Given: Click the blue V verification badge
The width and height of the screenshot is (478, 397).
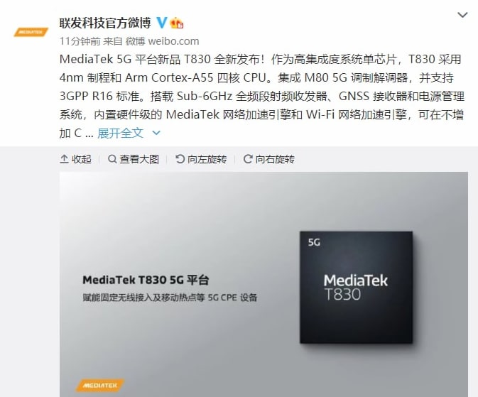Looking at the screenshot, I should click(161, 23).
